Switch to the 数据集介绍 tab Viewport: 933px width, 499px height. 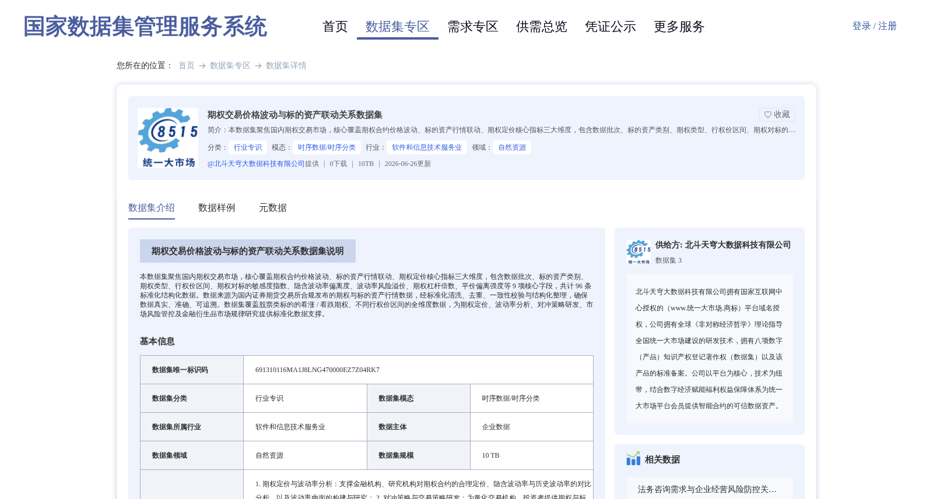tap(152, 208)
